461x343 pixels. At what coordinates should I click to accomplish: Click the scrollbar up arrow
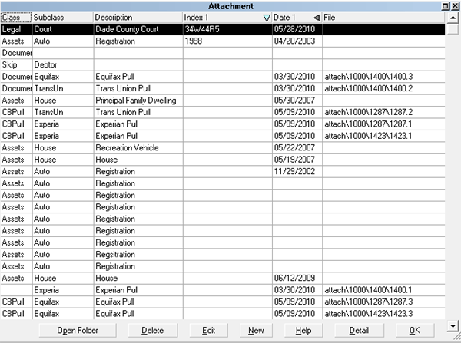(x=453, y=18)
